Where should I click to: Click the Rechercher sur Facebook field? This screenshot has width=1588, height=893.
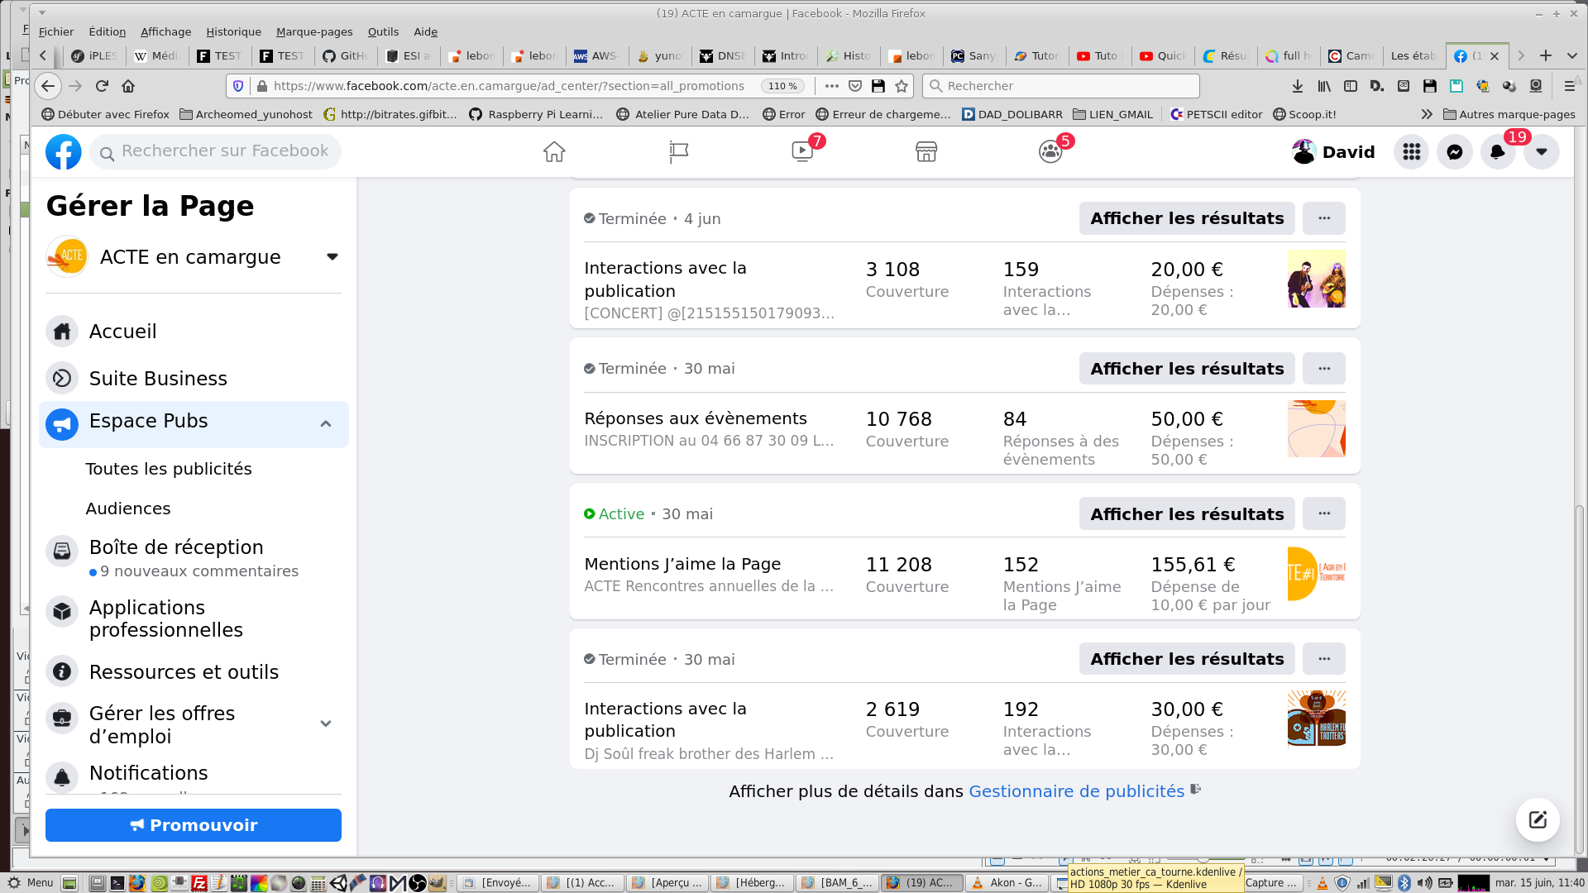(223, 151)
